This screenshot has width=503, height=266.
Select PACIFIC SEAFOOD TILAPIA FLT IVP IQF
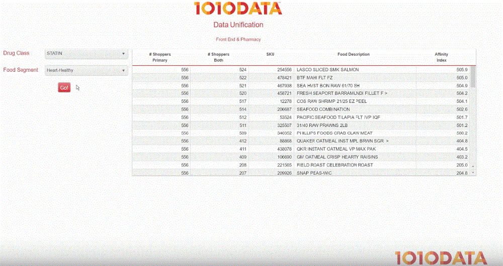click(301, 117)
